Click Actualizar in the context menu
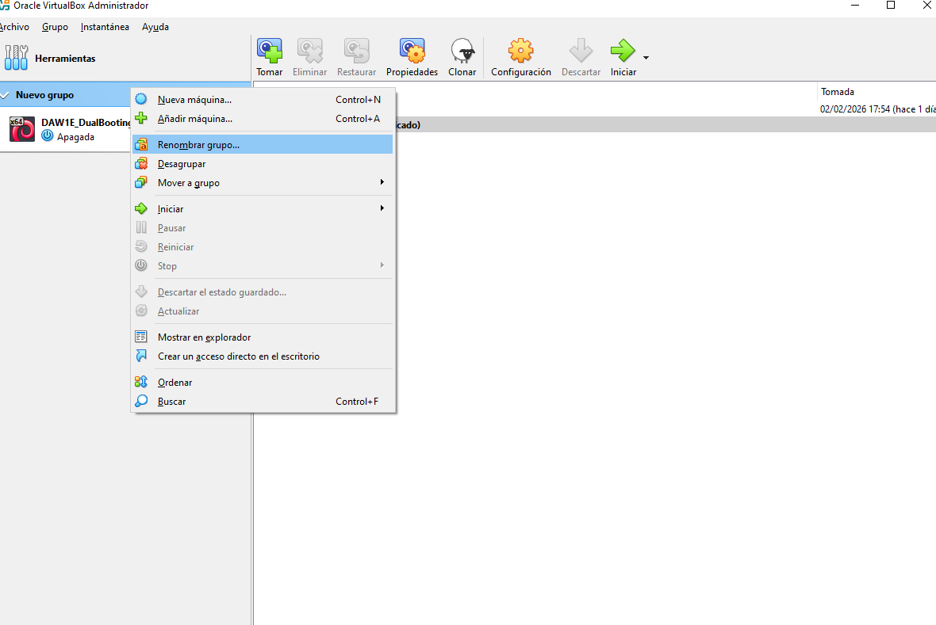The height and width of the screenshot is (625, 936). 263,311
